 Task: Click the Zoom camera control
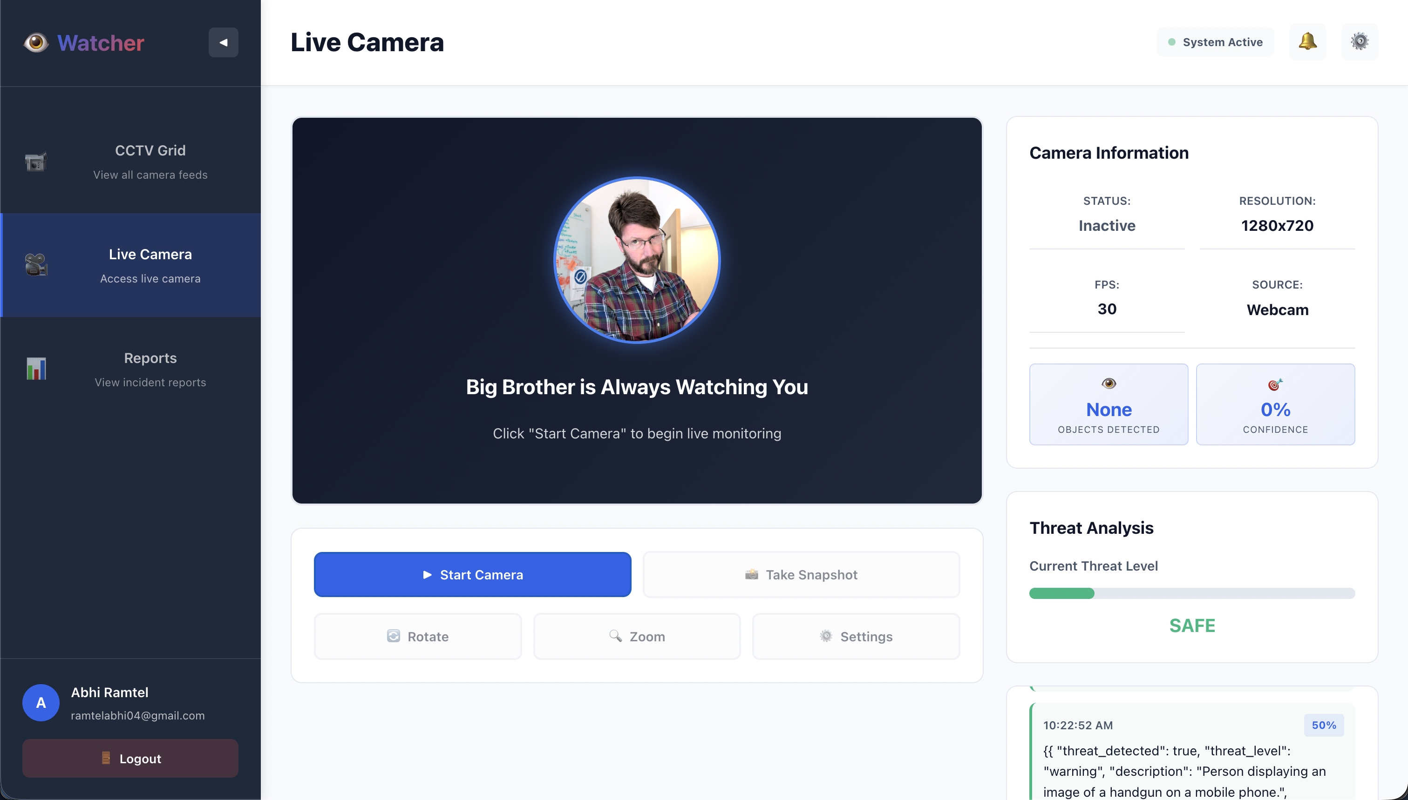click(637, 636)
